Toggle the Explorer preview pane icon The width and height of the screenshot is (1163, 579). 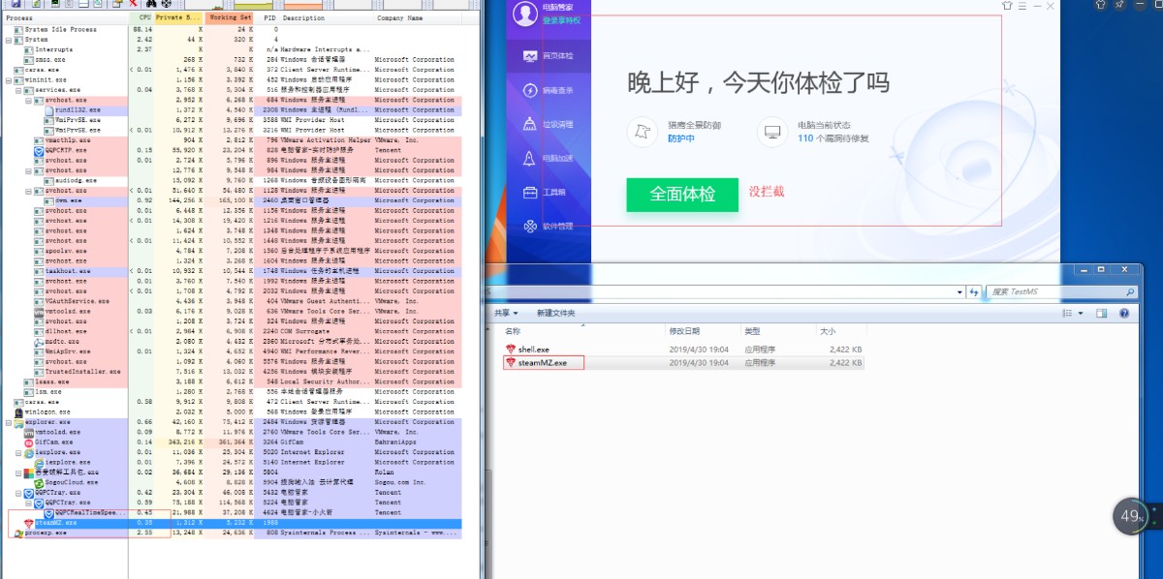(1101, 313)
